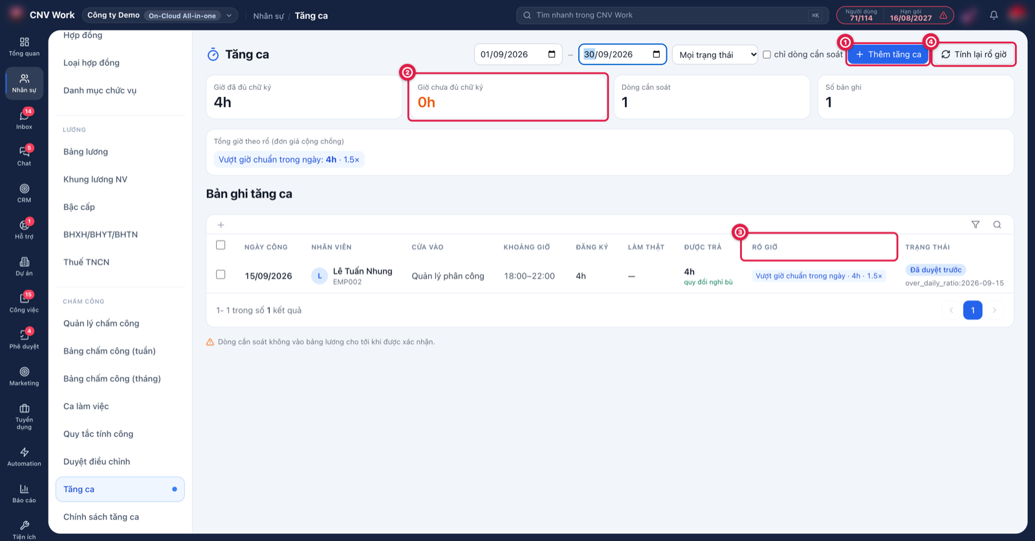Tick the checkbox for row 15/09/2026
This screenshot has width=1035, height=541.
[x=221, y=275]
